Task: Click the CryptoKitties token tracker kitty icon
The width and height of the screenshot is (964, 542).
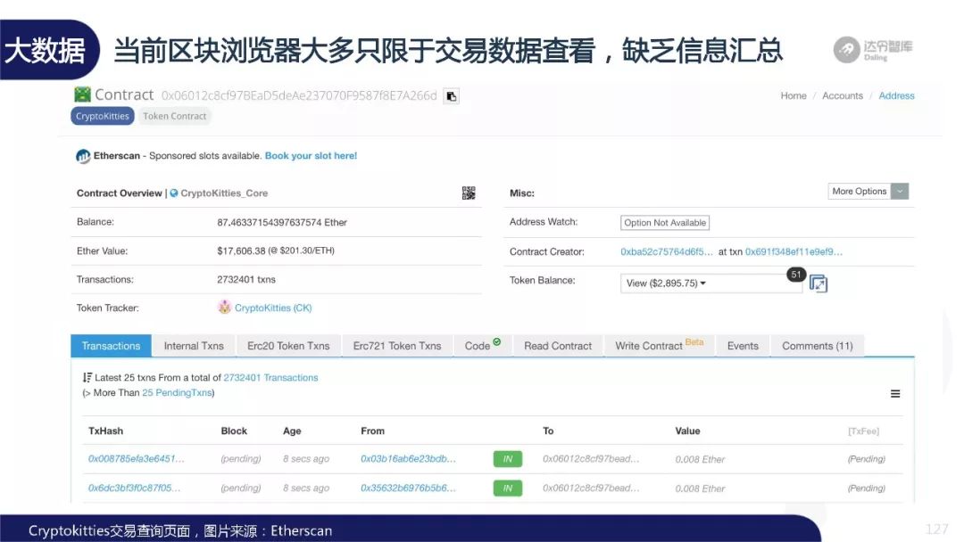Action: coord(224,308)
